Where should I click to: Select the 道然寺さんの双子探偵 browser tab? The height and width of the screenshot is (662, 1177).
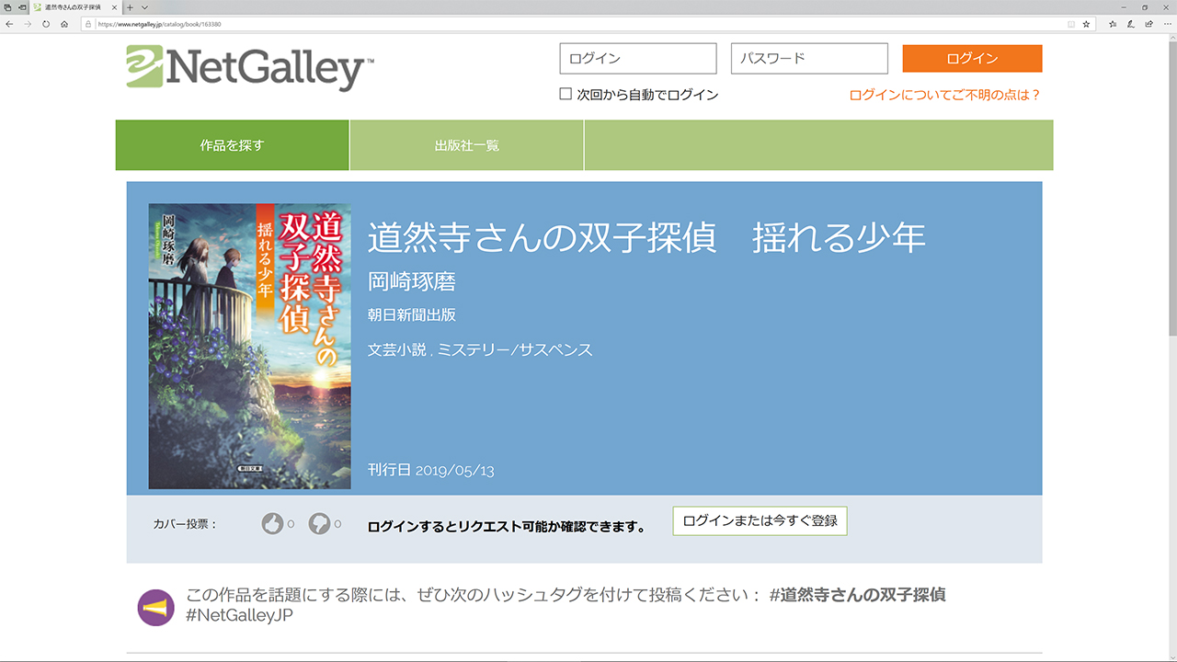(75, 7)
